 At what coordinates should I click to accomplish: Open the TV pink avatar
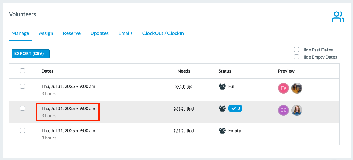pos(283,88)
